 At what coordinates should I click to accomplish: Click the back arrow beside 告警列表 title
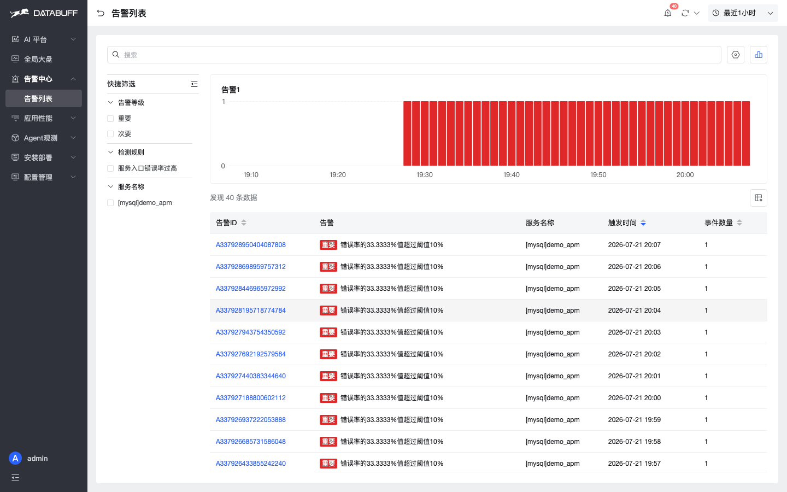point(101,13)
